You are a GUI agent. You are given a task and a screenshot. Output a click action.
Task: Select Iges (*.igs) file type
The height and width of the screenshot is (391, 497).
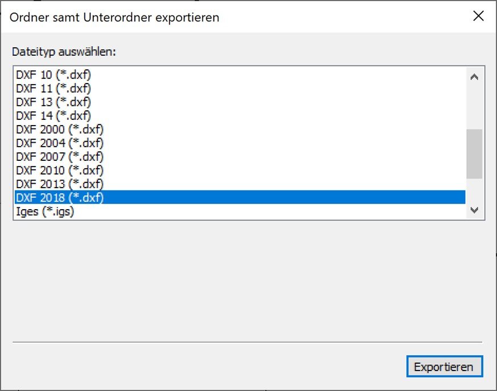tap(46, 211)
